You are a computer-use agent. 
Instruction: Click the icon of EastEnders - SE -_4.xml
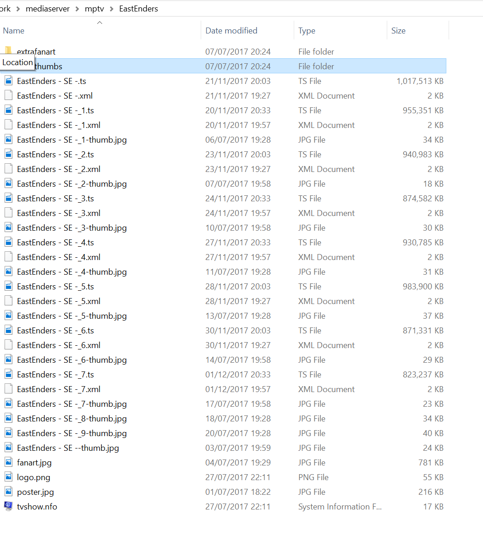point(9,257)
